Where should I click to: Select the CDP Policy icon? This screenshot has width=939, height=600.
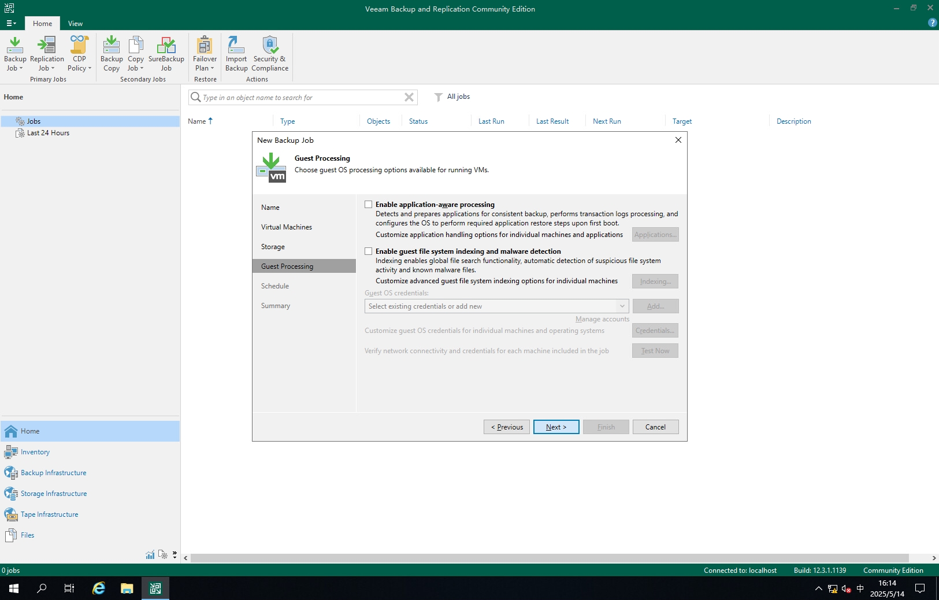pyautogui.click(x=79, y=46)
